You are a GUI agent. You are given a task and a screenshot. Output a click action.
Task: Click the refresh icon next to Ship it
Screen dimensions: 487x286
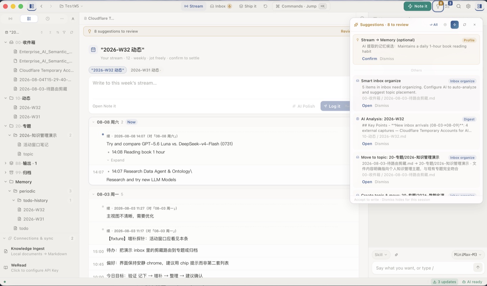[x=265, y=6]
